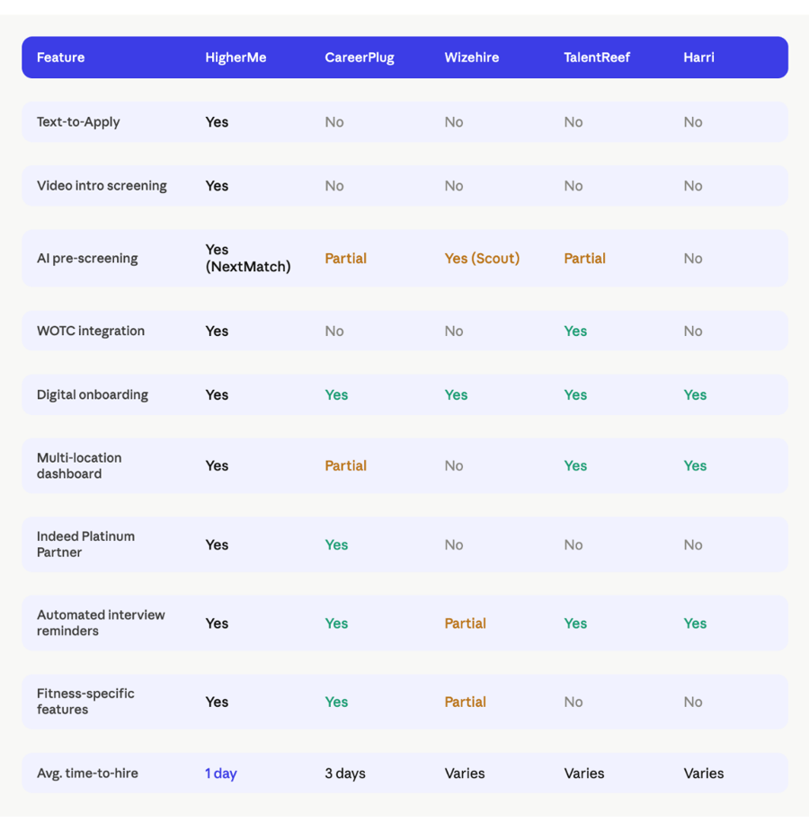This screenshot has height=831, width=809.
Task: Click the WOTC integration row label
Action: click(91, 331)
